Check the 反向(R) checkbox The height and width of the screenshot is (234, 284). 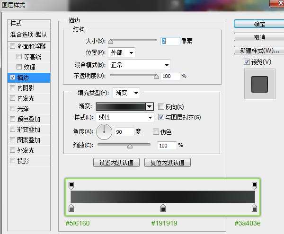[x=161, y=107]
